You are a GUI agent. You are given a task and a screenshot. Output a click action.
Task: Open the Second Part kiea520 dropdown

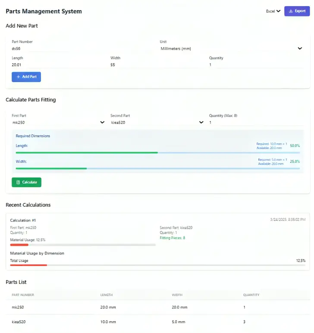pos(157,123)
